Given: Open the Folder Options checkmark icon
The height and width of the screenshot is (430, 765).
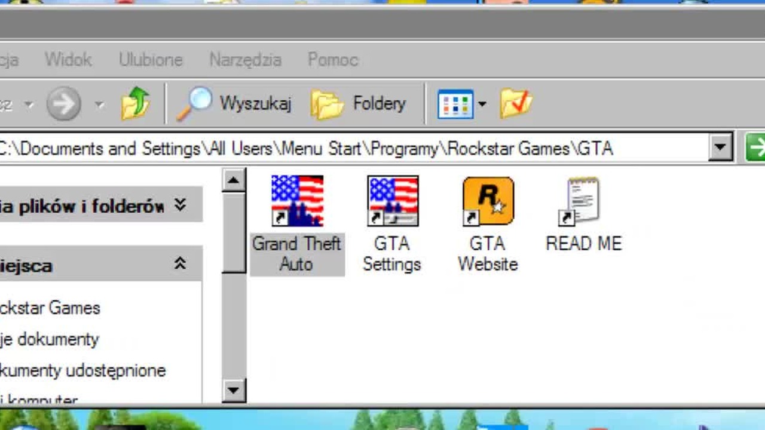Looking at the screenshot, I should pos(516,103).
